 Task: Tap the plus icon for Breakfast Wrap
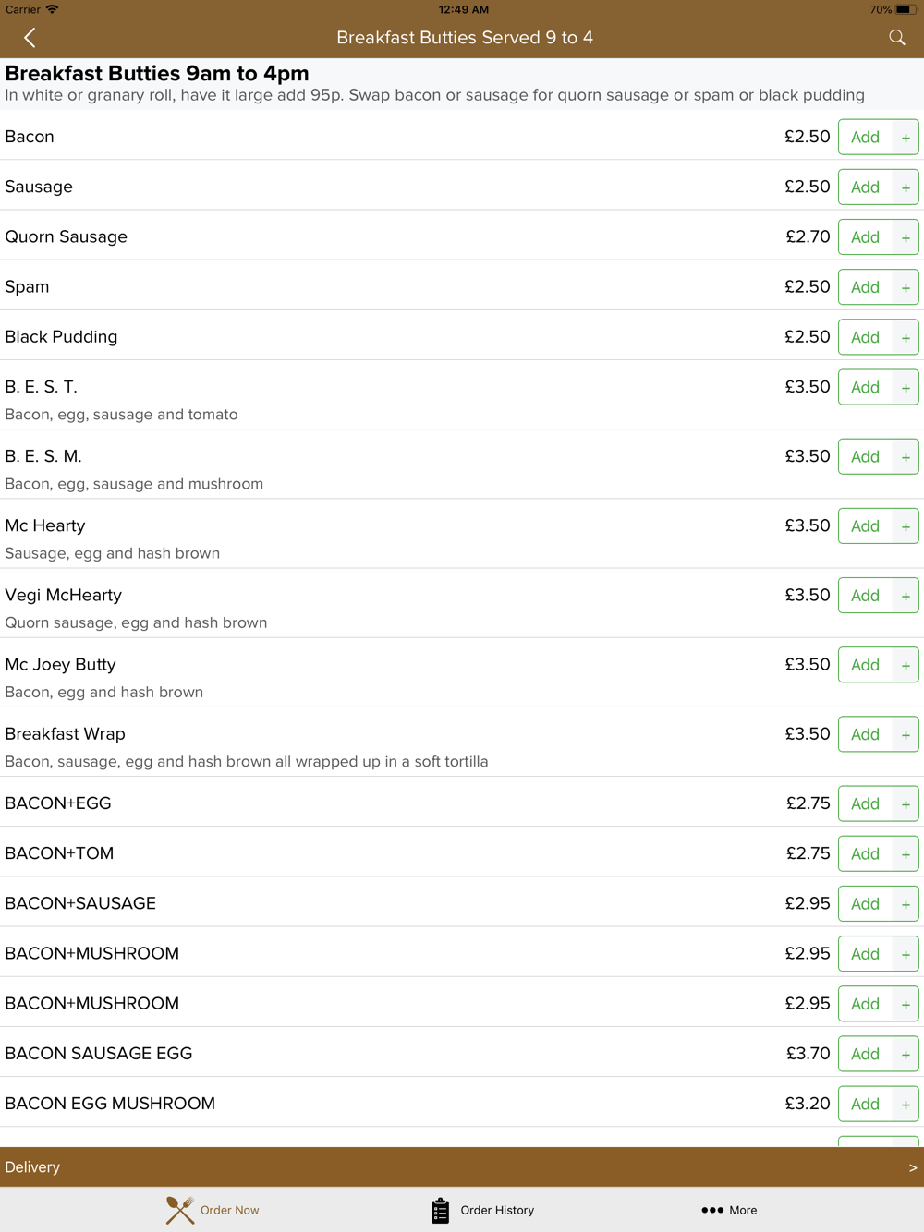906,734
